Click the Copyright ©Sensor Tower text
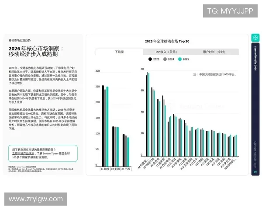 [x=255, y=154]
